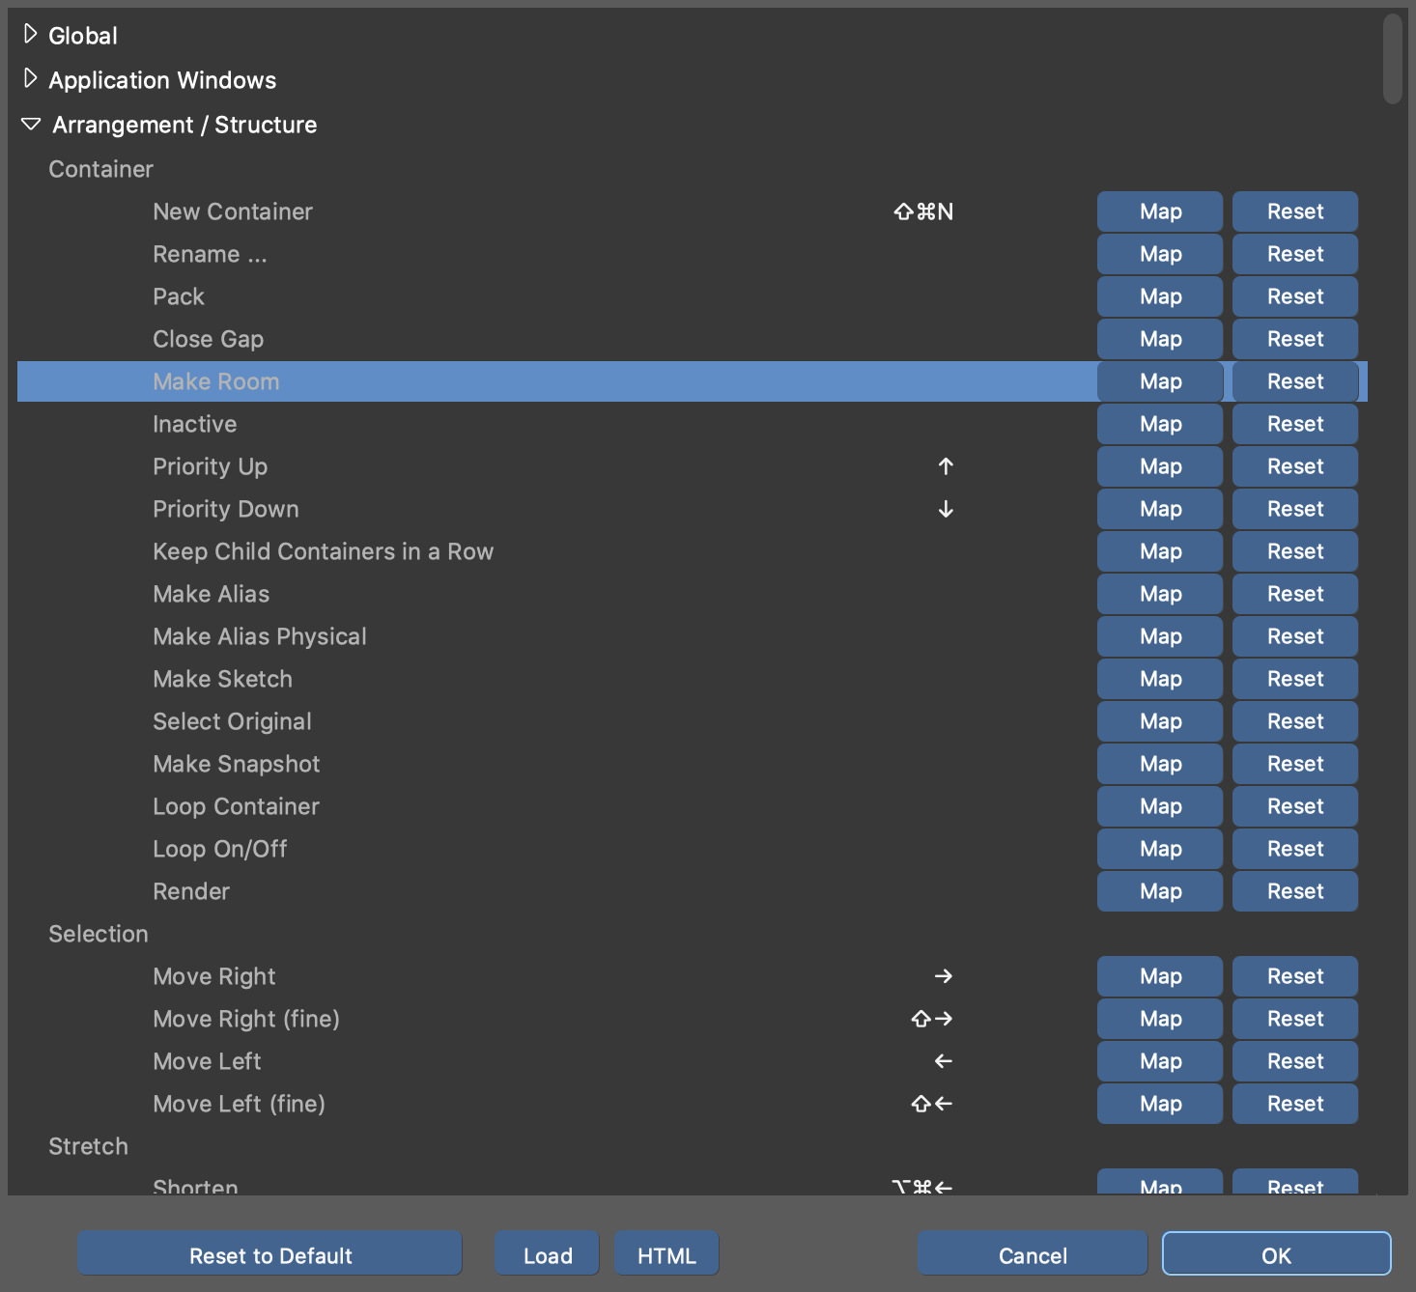Collapse the Arrangement / Structure section
This screenshot has height=1292, width=1416.
pos(31,125)
